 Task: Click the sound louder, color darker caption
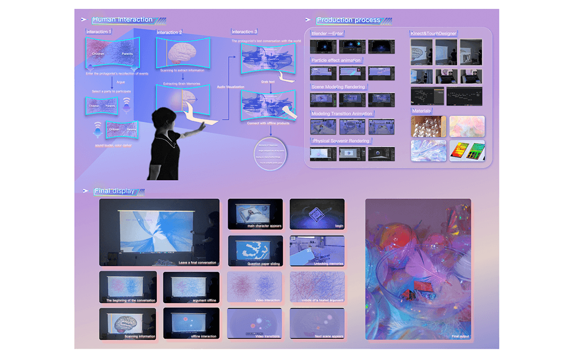click(x=113, y=145)
